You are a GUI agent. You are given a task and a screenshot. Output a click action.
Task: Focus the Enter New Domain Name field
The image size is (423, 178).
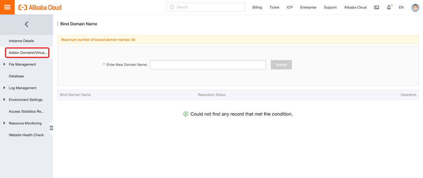(x=208, y=65)
